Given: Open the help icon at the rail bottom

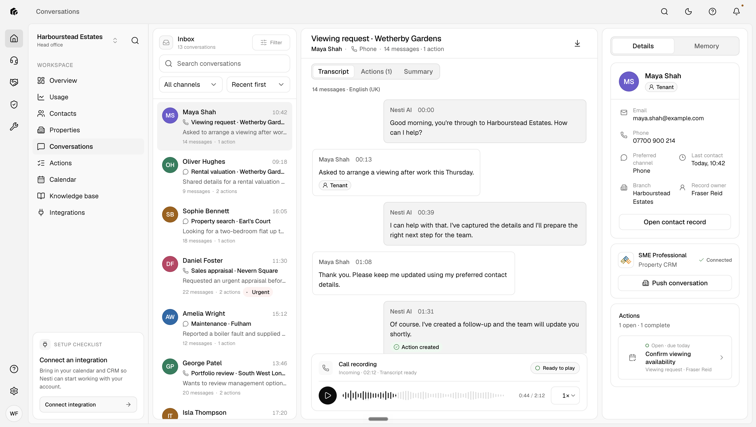Looking at the screenshot, I should tap(14, 369).
